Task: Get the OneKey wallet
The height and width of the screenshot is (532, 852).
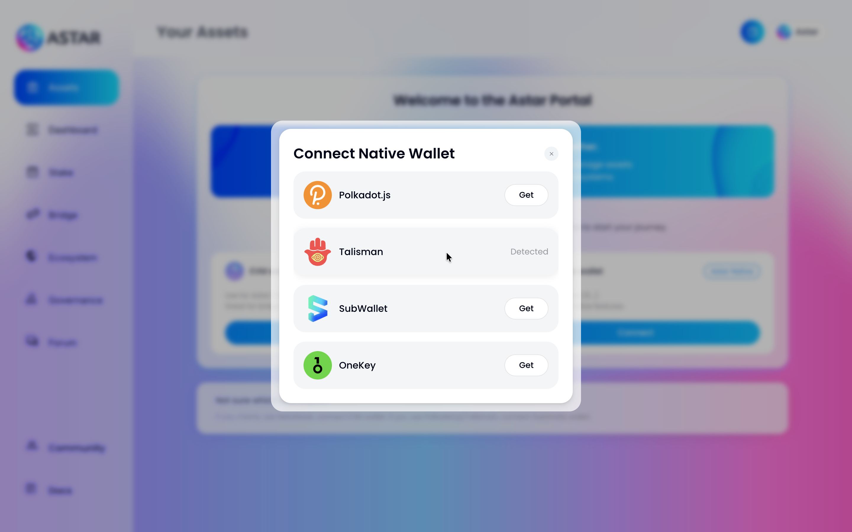Action: [x=526, y=365]
